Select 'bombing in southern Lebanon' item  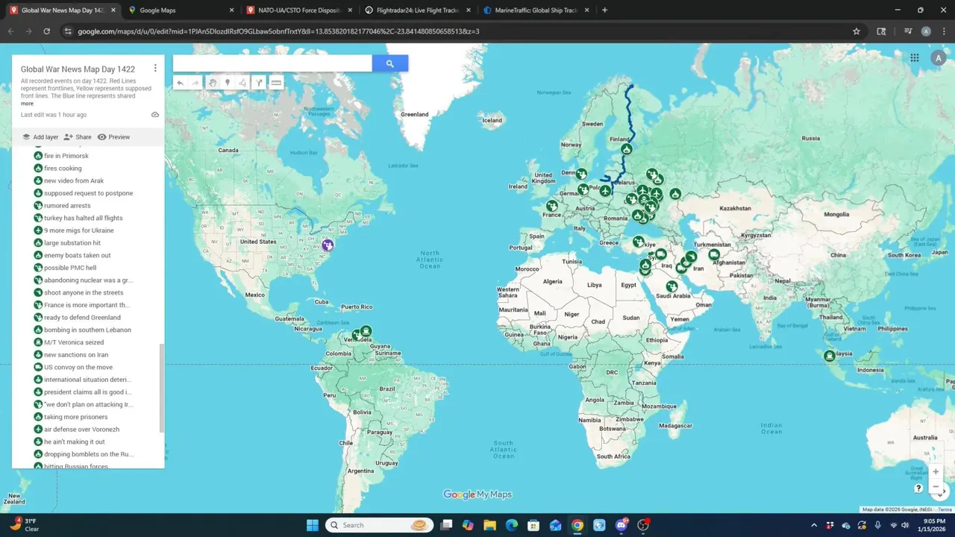pos(87,330)
